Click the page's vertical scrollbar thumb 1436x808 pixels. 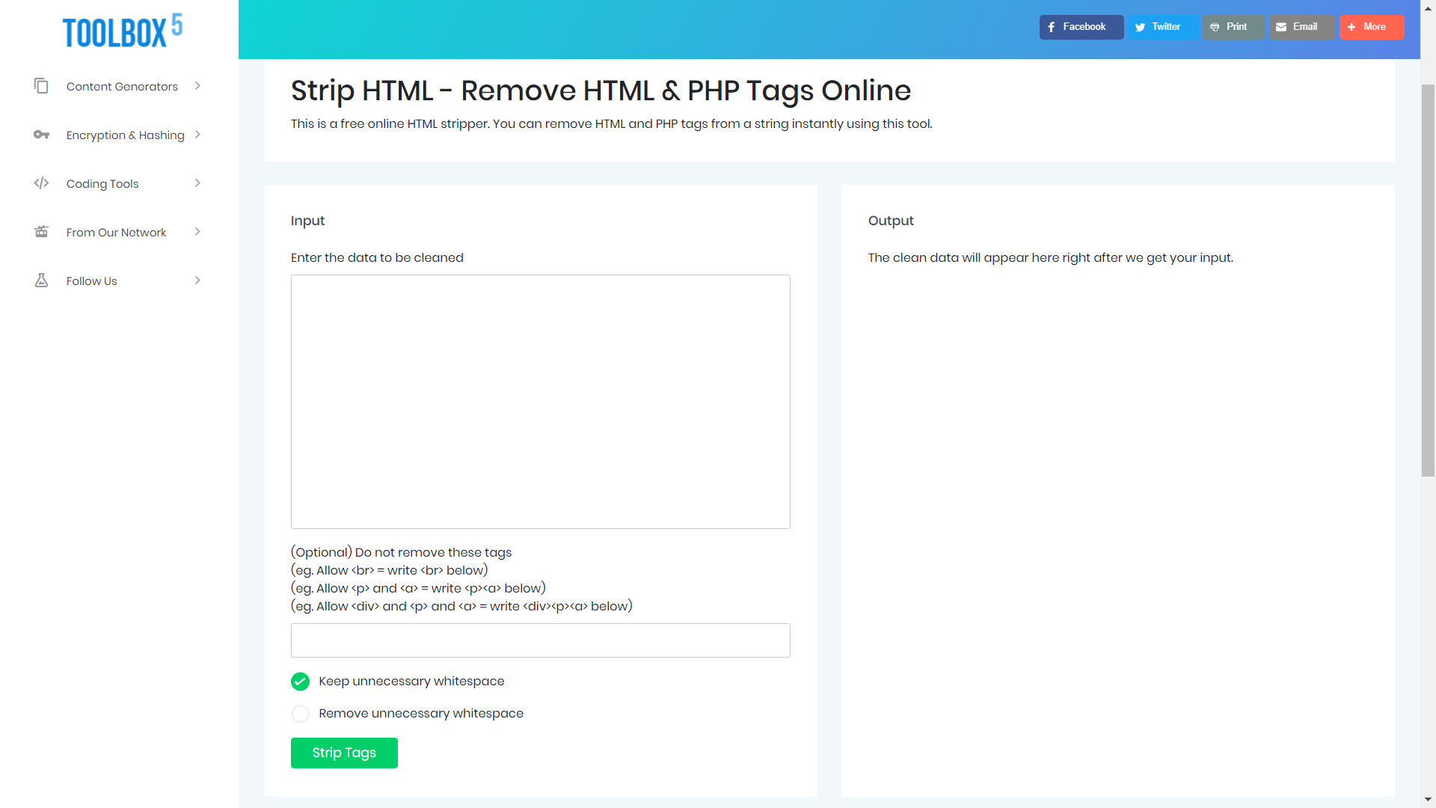(x=1428, y=281)
